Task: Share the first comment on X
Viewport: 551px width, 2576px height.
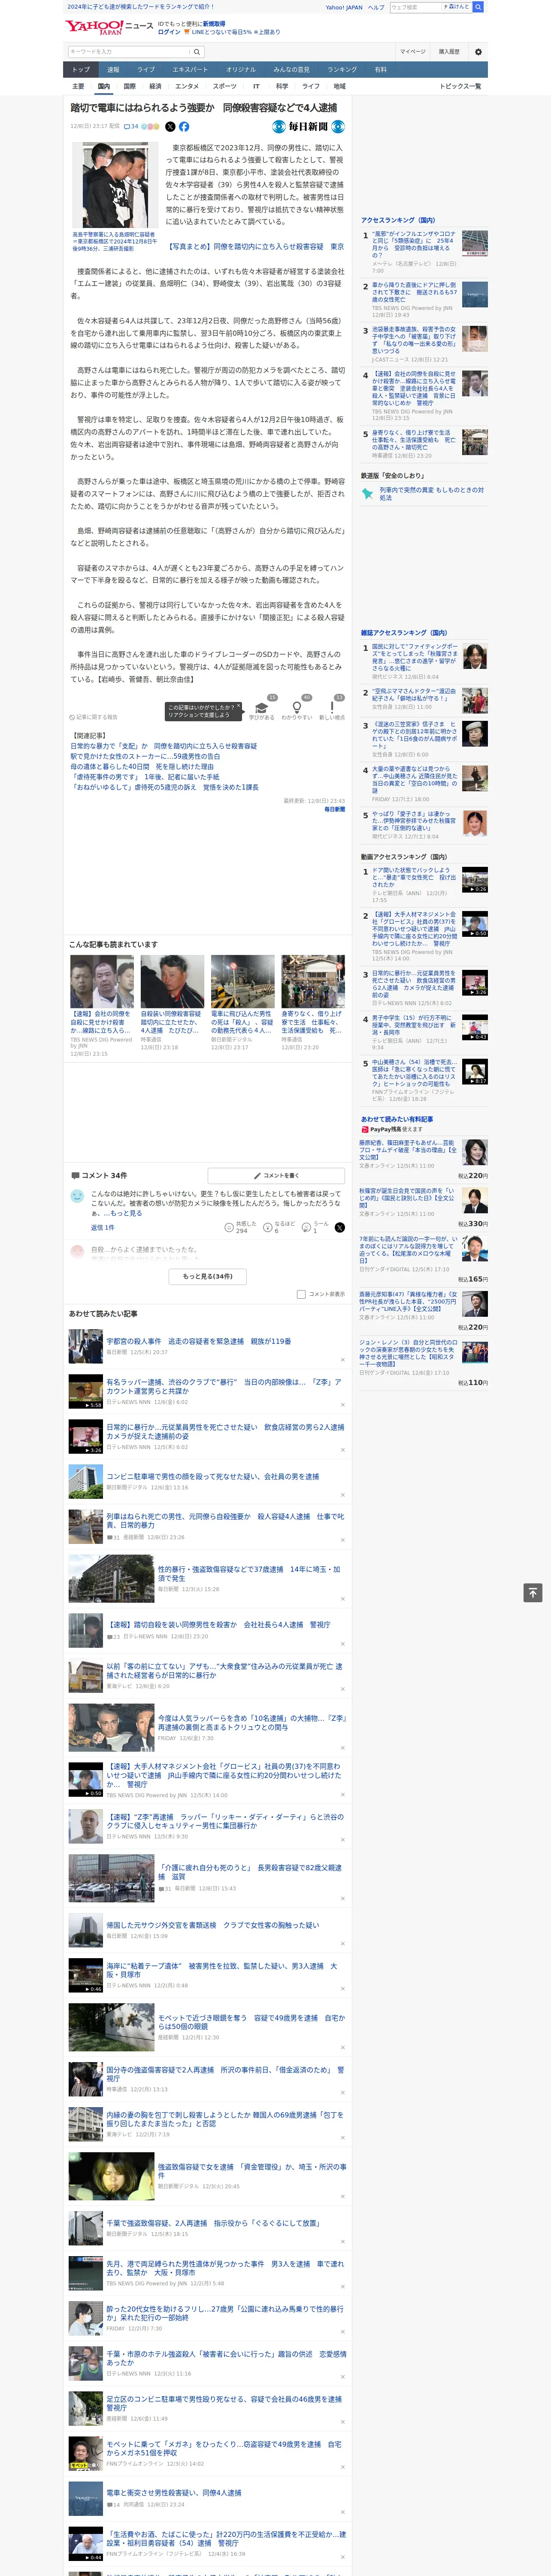Action: click(x=339, y=1227)
